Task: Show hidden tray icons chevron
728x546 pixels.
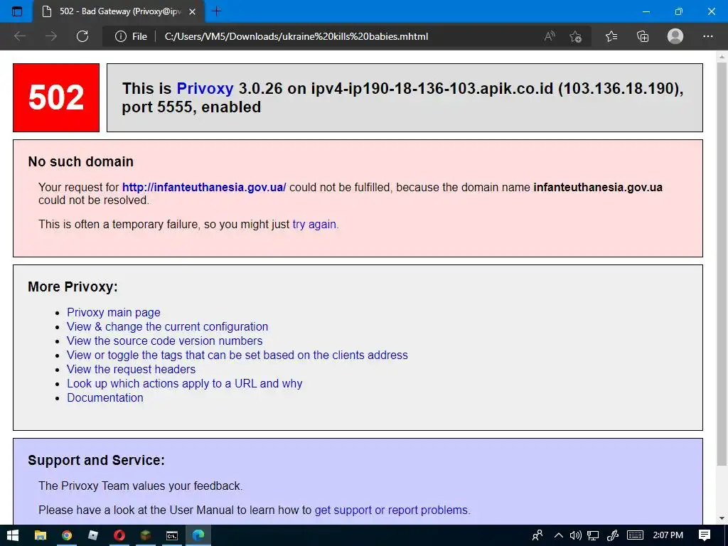Action: (x=559, y=535)
